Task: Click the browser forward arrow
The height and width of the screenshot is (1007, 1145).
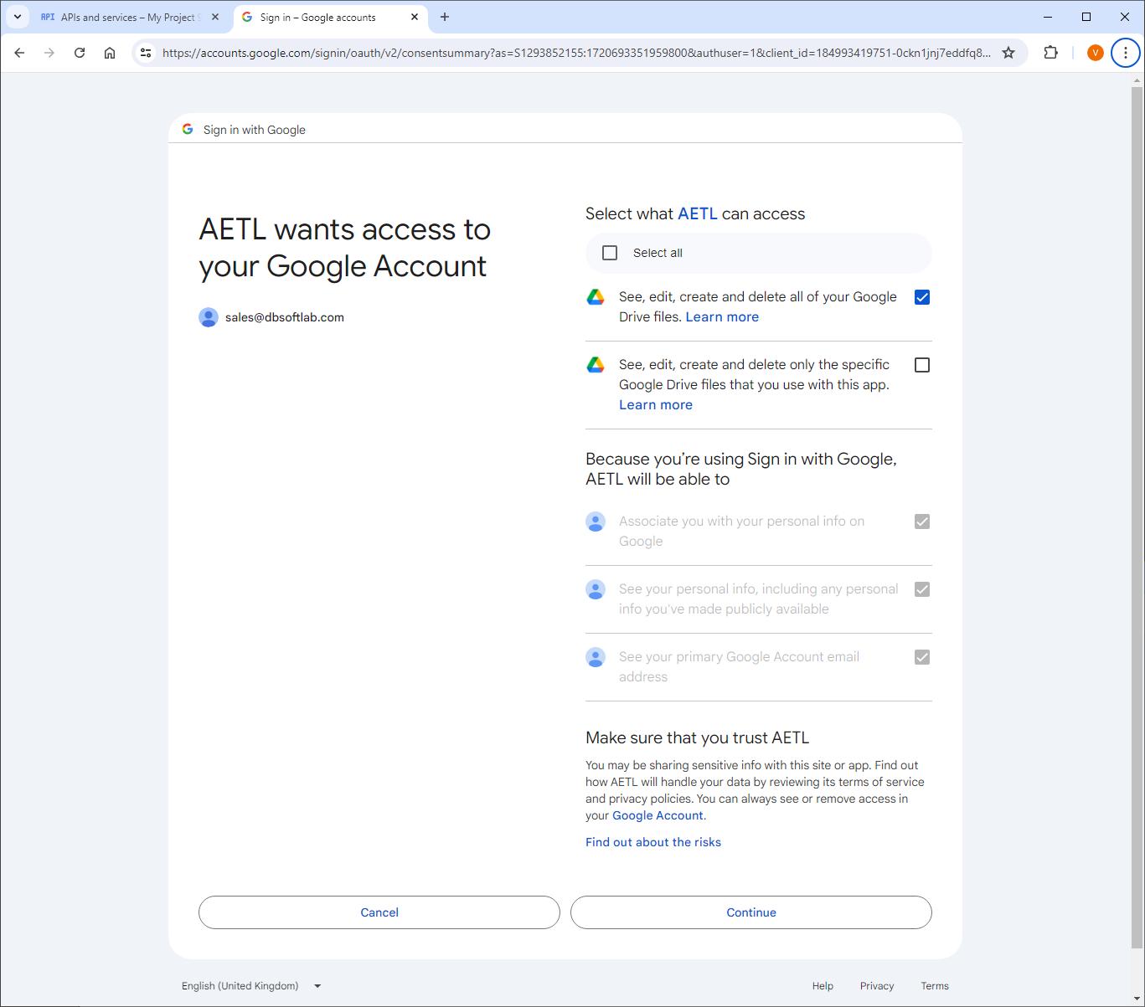Action: click(x=49, y=53)
